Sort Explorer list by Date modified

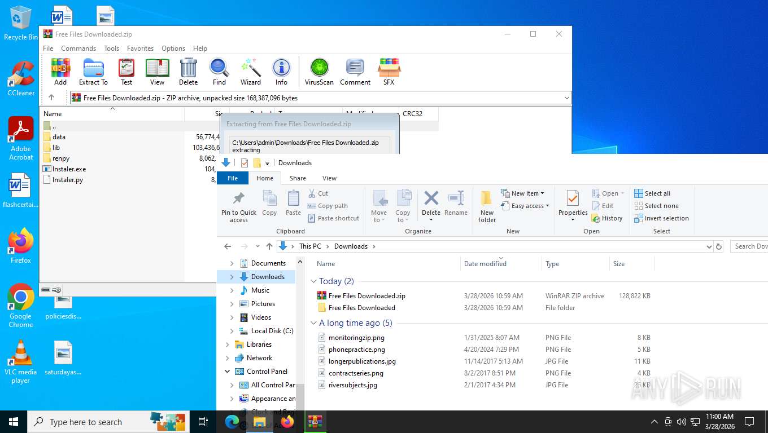coord(501,263)
